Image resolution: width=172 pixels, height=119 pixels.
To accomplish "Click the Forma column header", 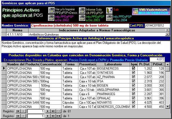I will (x=70, y=64).
